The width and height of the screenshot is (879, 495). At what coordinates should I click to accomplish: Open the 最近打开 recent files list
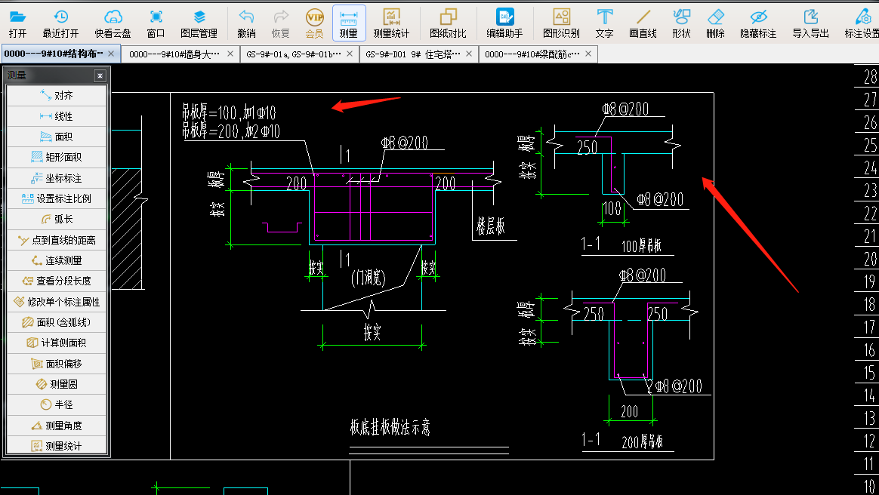[60, 23]
